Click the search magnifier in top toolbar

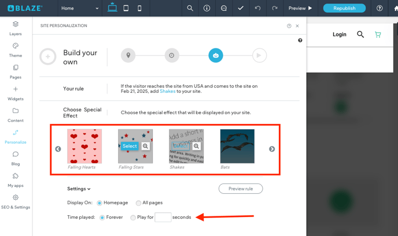tap(190, 8)
